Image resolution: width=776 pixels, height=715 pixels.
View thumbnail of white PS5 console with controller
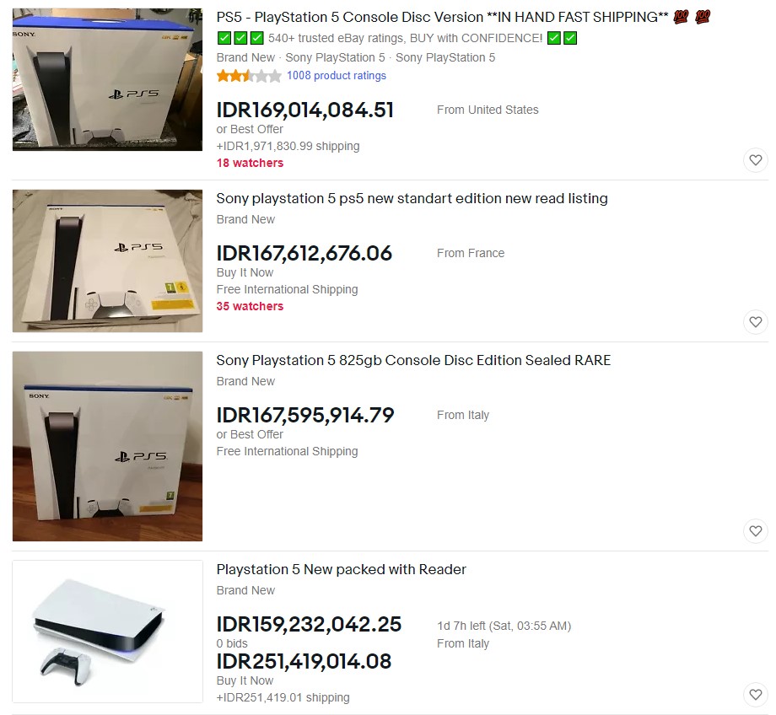107,632
